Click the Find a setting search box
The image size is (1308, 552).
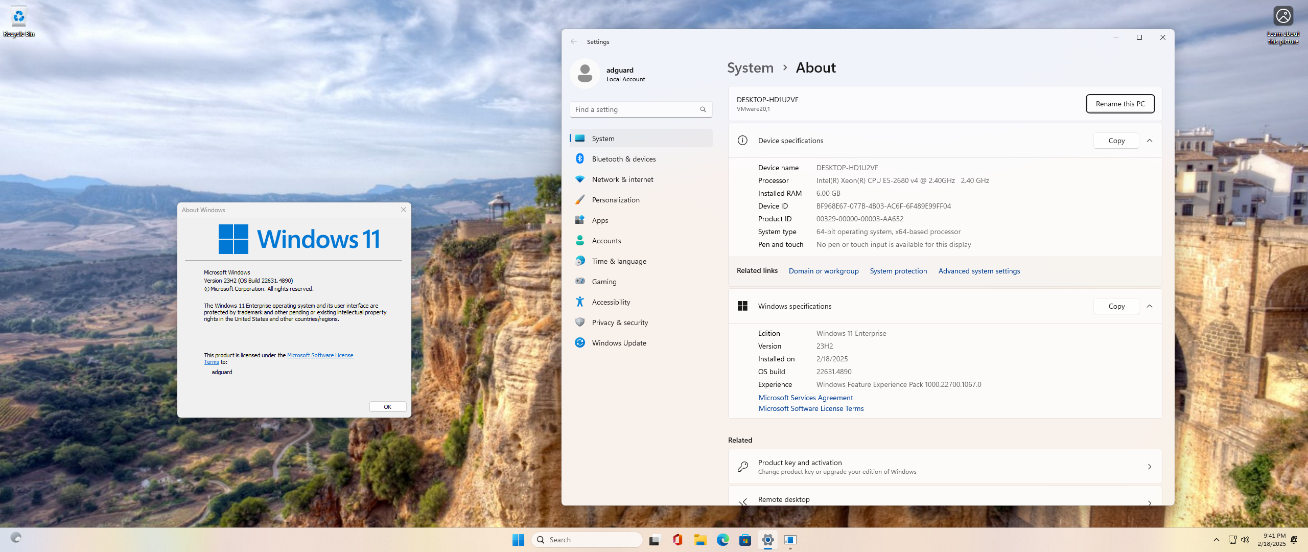point(641,109)
